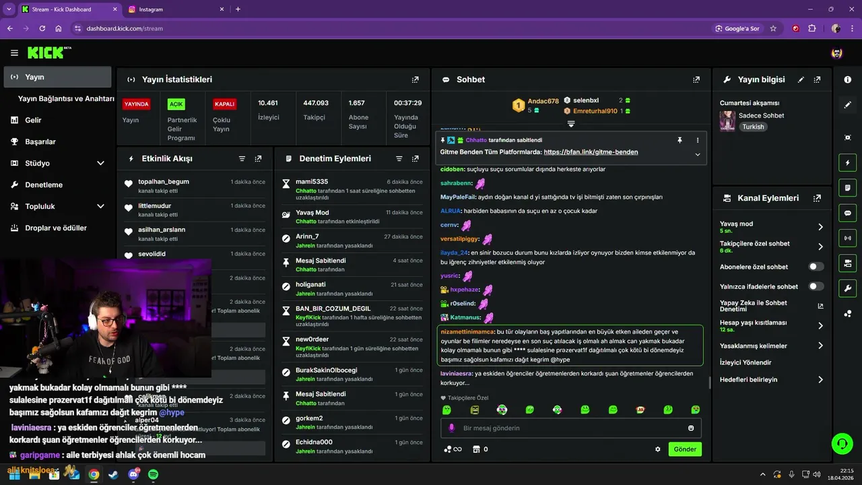This screenshot has height=485, width=862.
Task: Open Droplar ve ödüller section
Action: [x=57, y=228]
